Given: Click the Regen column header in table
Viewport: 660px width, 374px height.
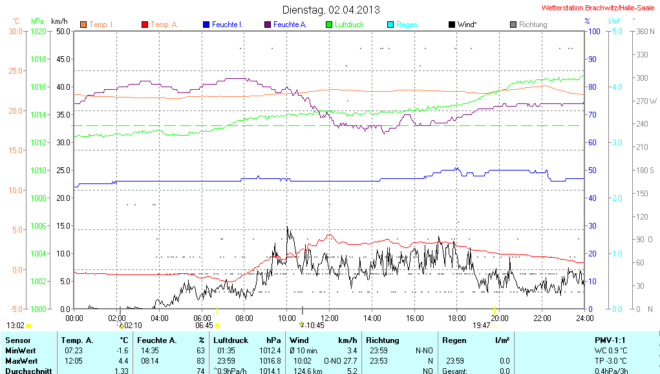Looking at the screenshot, I should [x=455, y=340].
